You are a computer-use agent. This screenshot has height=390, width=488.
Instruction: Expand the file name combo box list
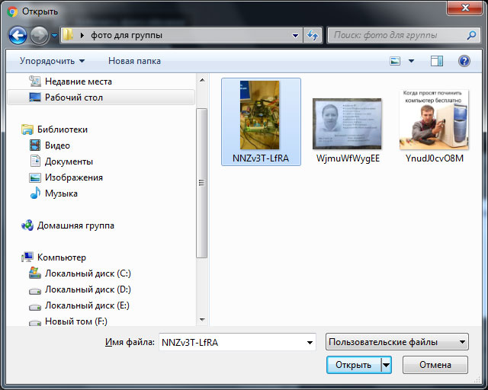pyautogui.click(x=310, y=343)
